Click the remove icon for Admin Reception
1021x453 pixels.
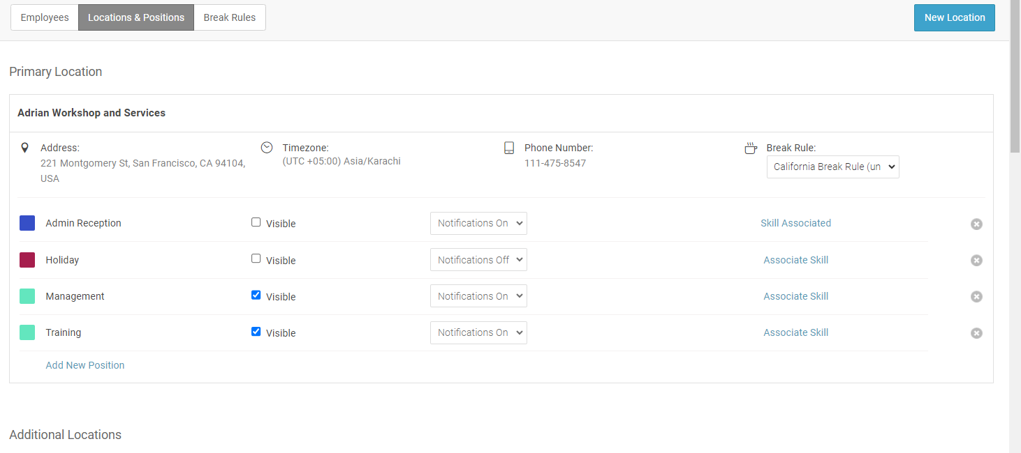coord(976,224)
